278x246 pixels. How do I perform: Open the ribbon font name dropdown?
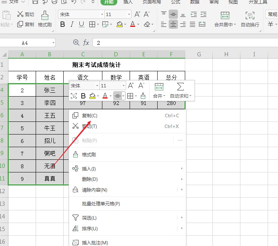click(x=102, y=14)
